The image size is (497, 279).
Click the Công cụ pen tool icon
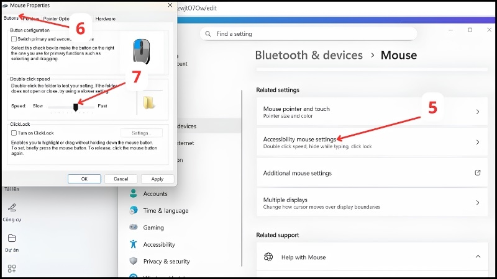pos(12,208)
